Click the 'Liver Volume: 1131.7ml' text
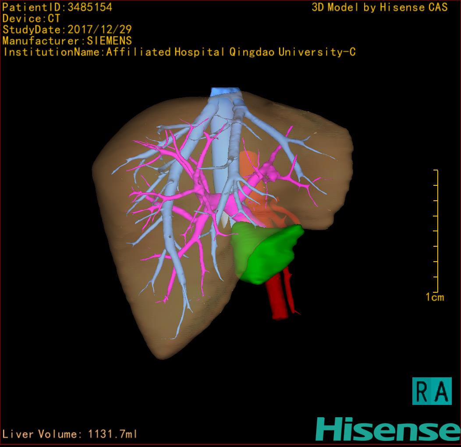Screen dimensions: 461x447 (70, 434)
